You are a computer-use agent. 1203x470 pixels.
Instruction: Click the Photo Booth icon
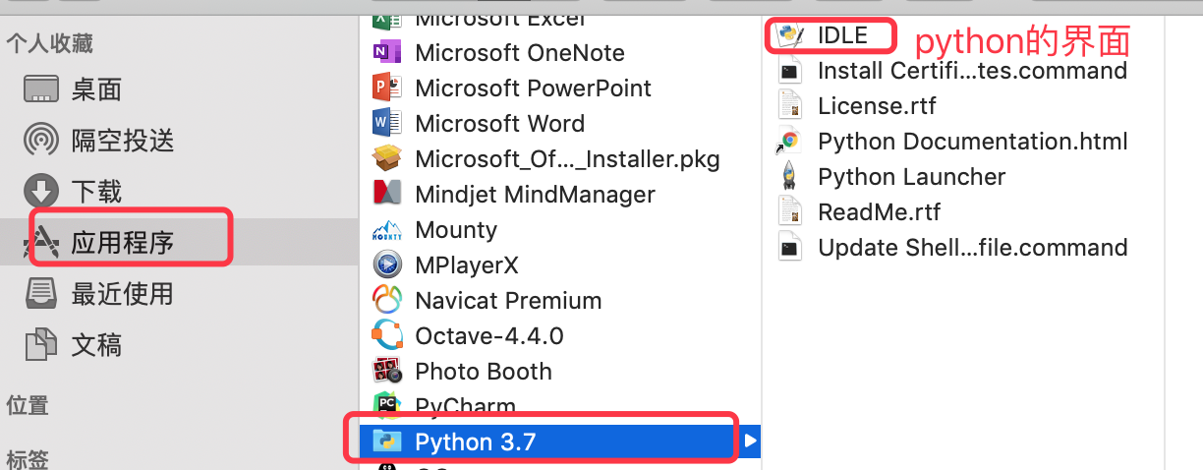coord(388,371)
